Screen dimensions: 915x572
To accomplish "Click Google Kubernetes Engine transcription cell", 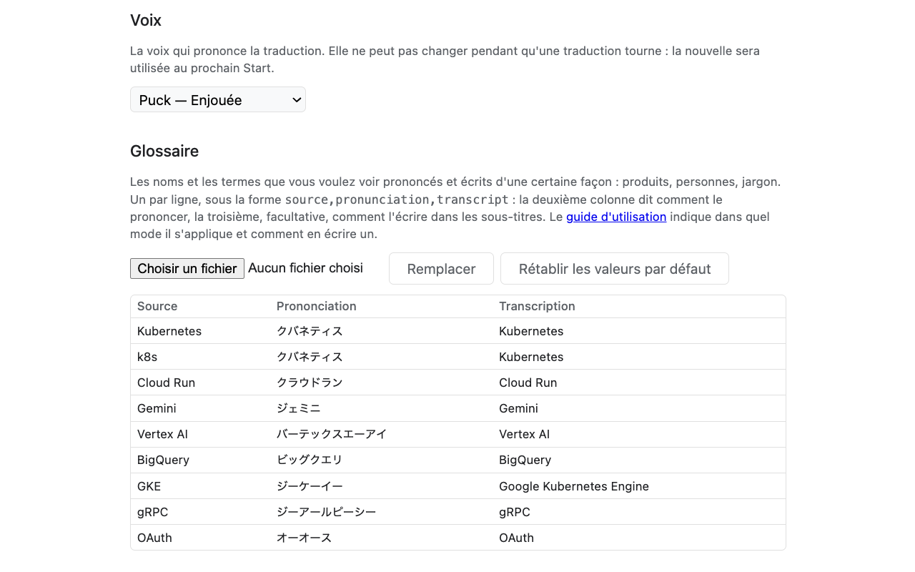I will point(574,486).
